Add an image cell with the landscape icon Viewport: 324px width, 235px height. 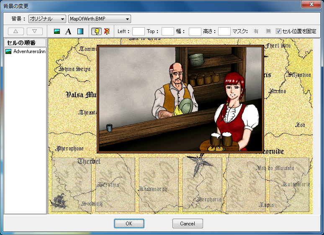(x=57, y=31)
